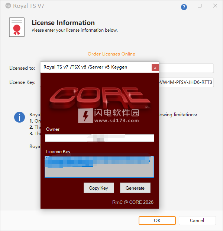This screenshot has width=223, height=231.
Task: Click the keygen dialog title bar
Action: [93, 67]
